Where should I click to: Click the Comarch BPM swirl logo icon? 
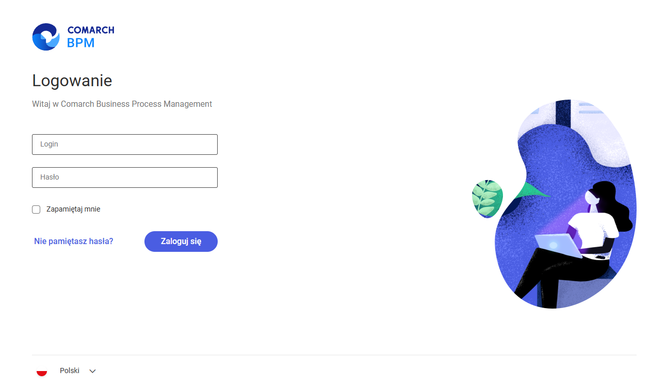46,37
